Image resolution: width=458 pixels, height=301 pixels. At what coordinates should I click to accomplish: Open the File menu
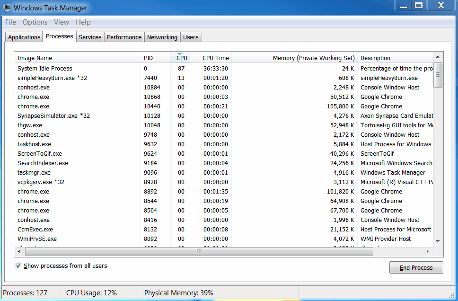tap(10, 22)
